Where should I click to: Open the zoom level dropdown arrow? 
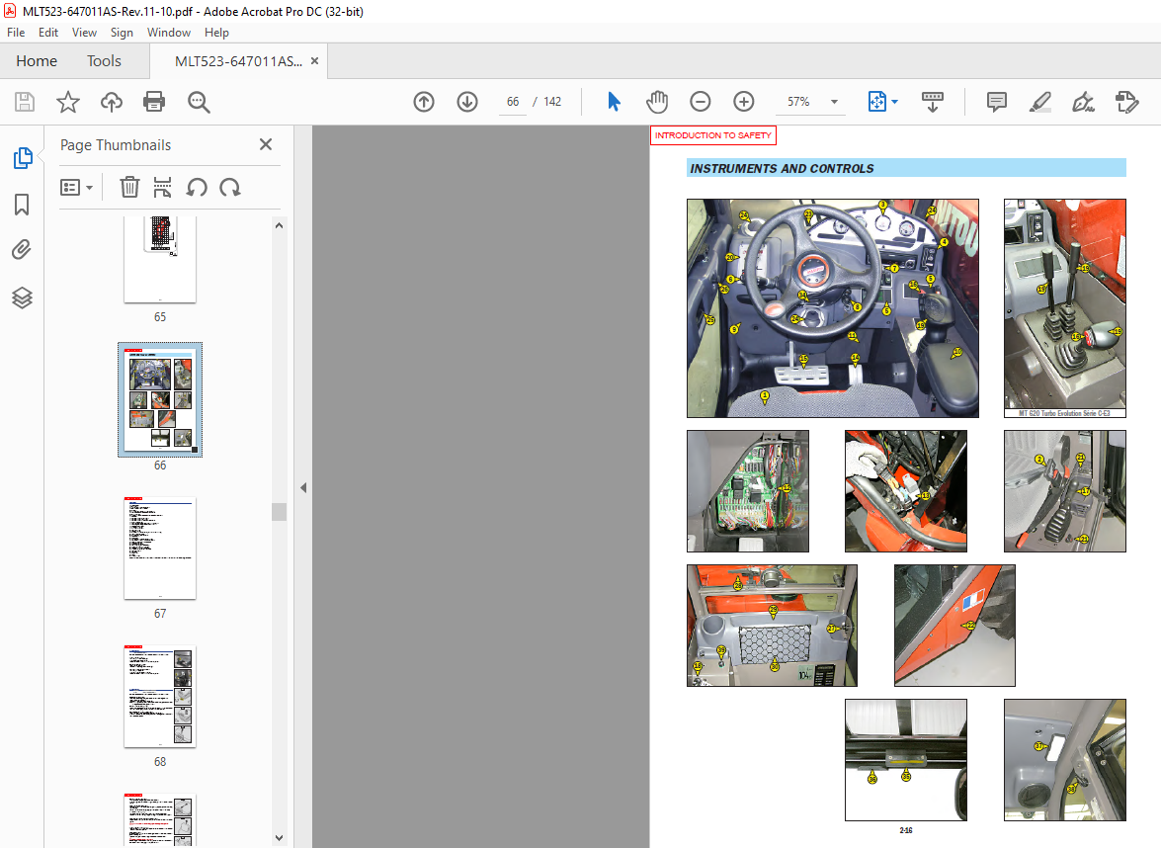(x=835, y=102)
